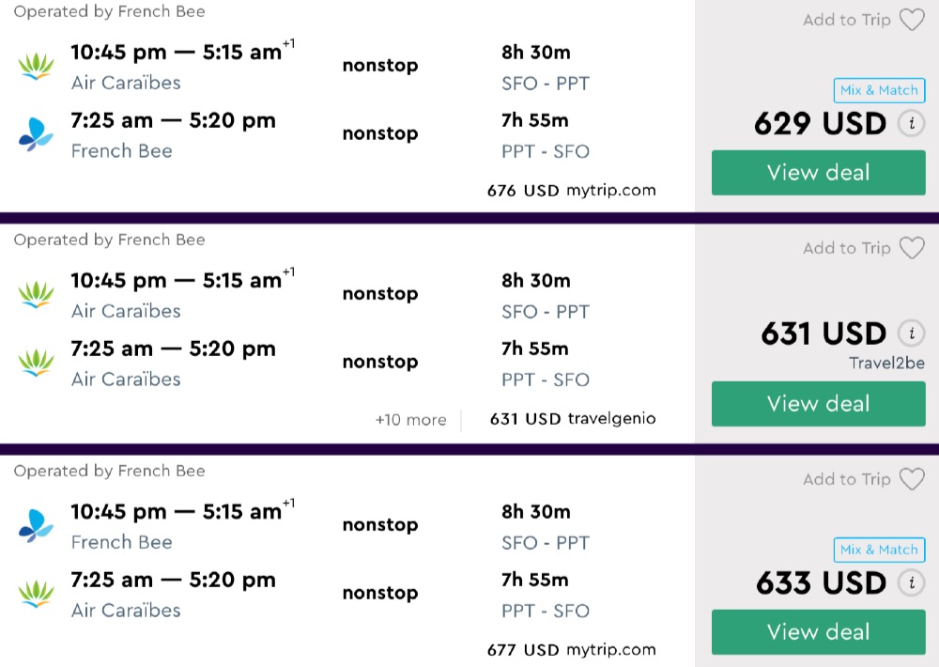
Task: Click the Air Caraïbes logo on the second result's outbound
Action: (36, 295)
